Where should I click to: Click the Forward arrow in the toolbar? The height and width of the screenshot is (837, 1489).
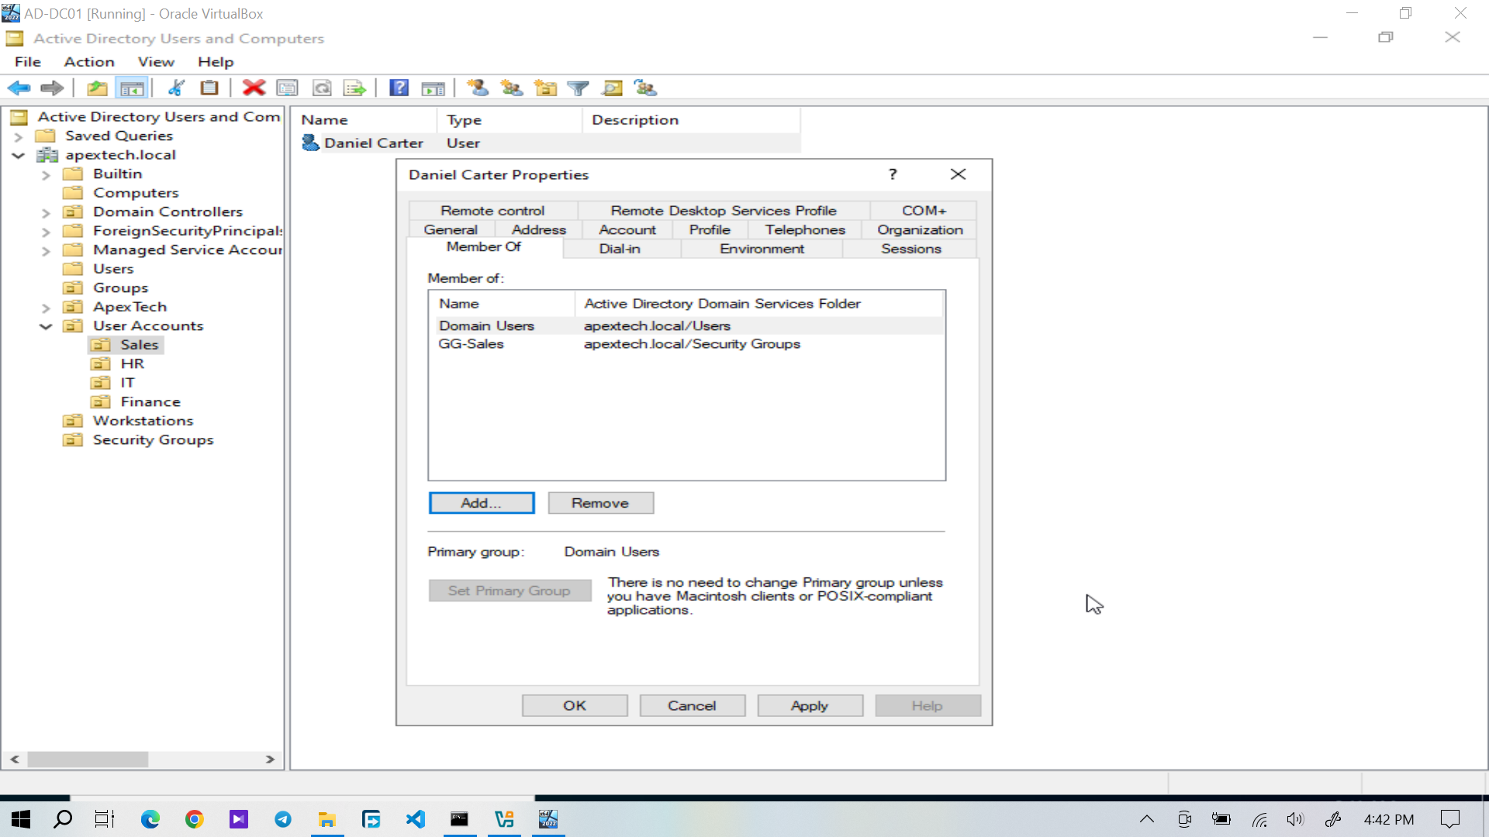52,88
